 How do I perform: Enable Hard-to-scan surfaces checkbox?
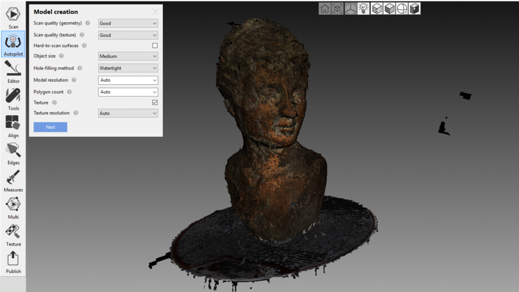coord(155,46)
